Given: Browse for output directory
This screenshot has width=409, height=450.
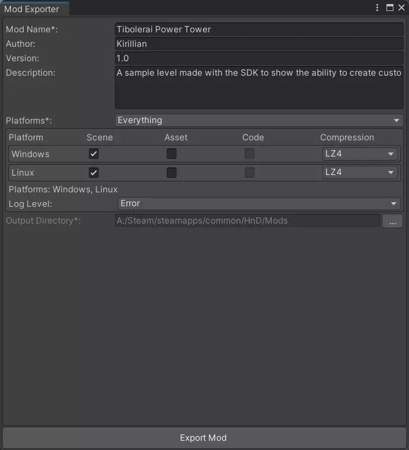Looking at the screenshot, I should pos(392,221).
